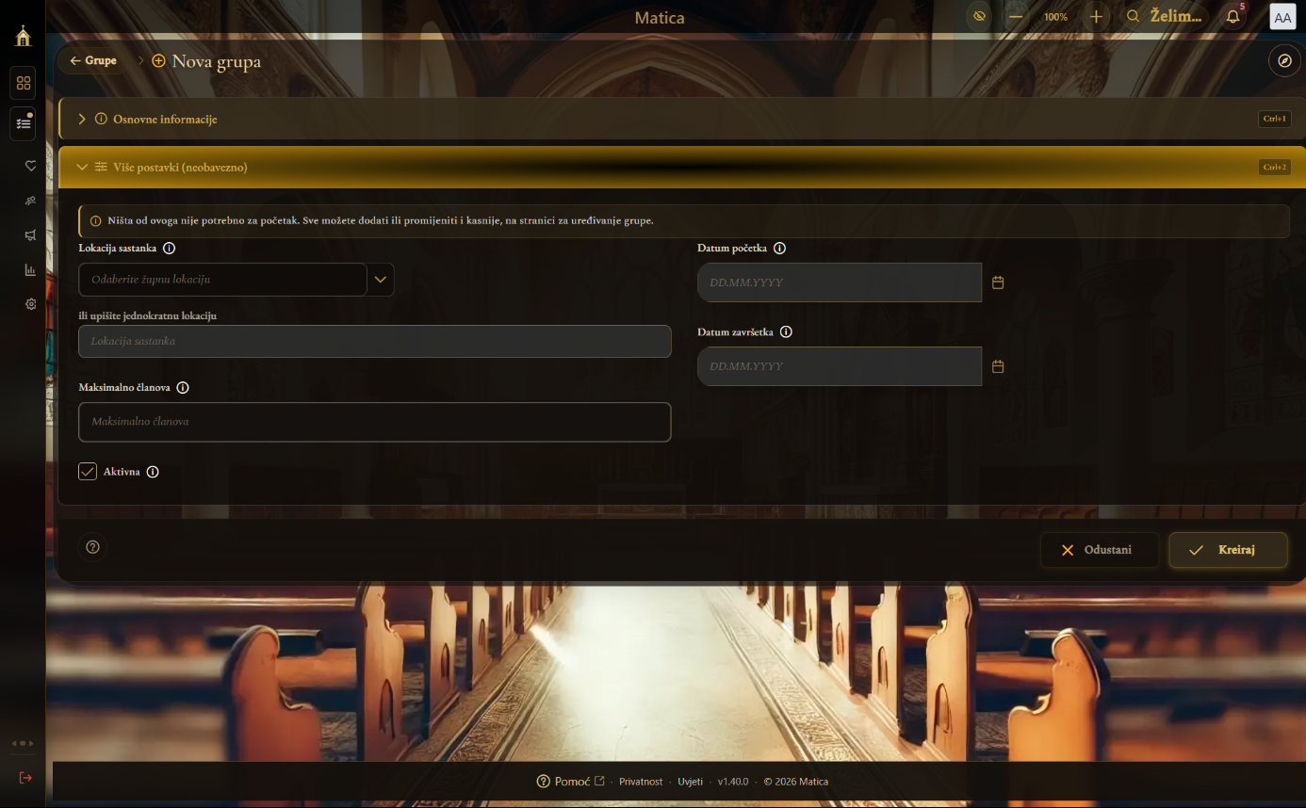Open calendar picker for Datum završetka
This screenshot has width=1306, height=808.
pos(998,366)
